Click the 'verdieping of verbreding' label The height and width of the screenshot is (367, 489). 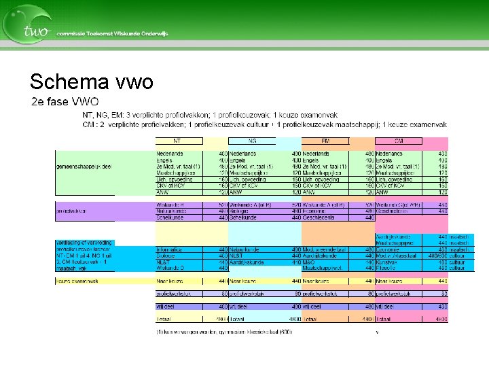pyautogui.click(x=84, y=243)
